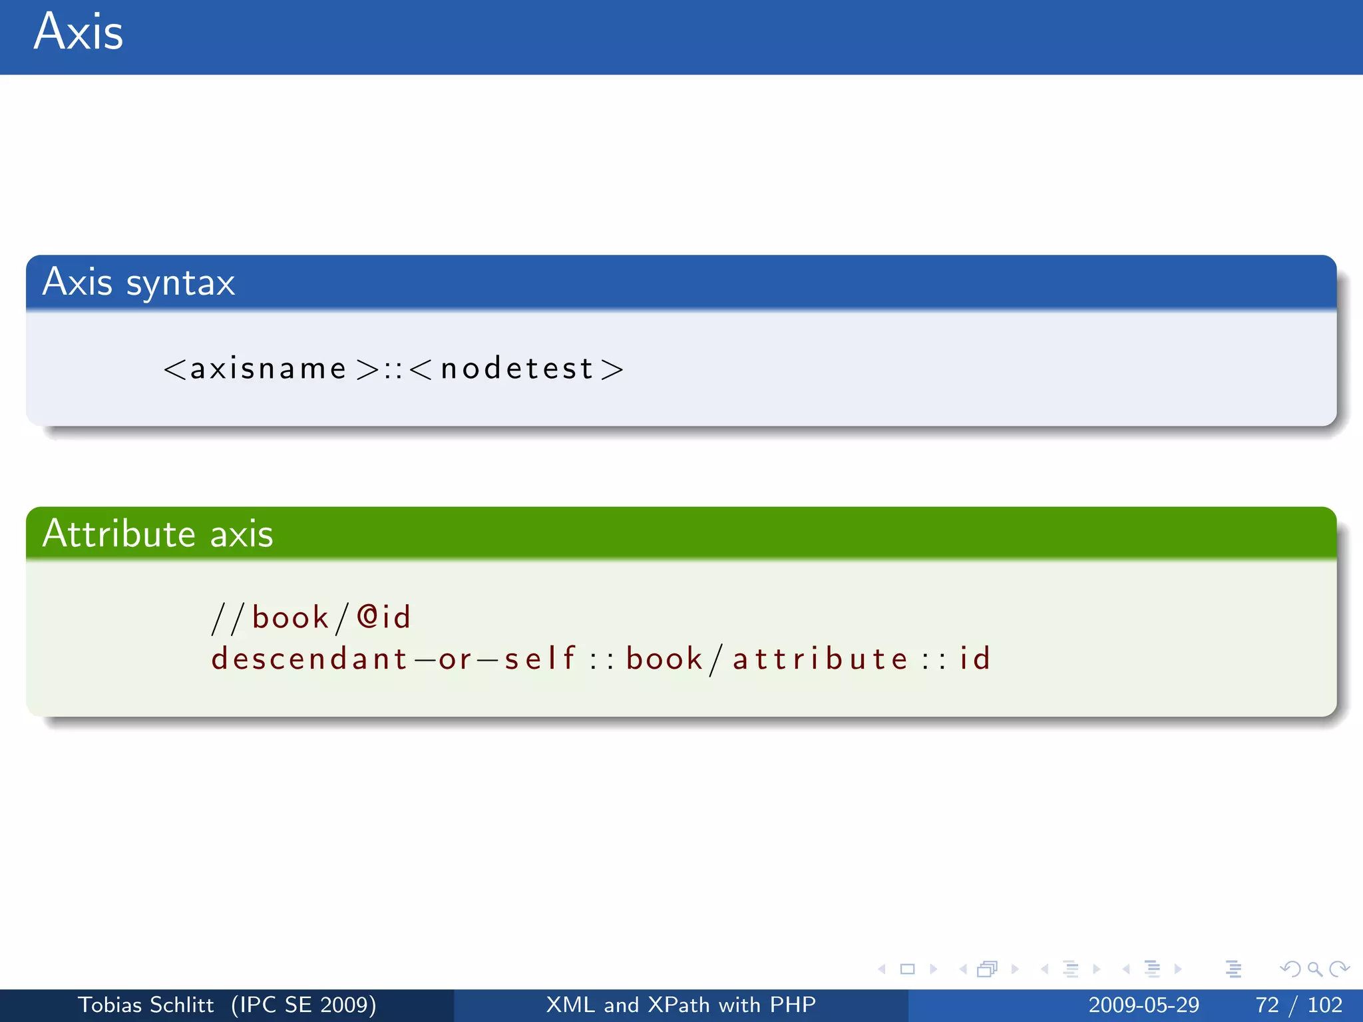
Task: Click the previous frame arrow
Action: tap(963, 969)
